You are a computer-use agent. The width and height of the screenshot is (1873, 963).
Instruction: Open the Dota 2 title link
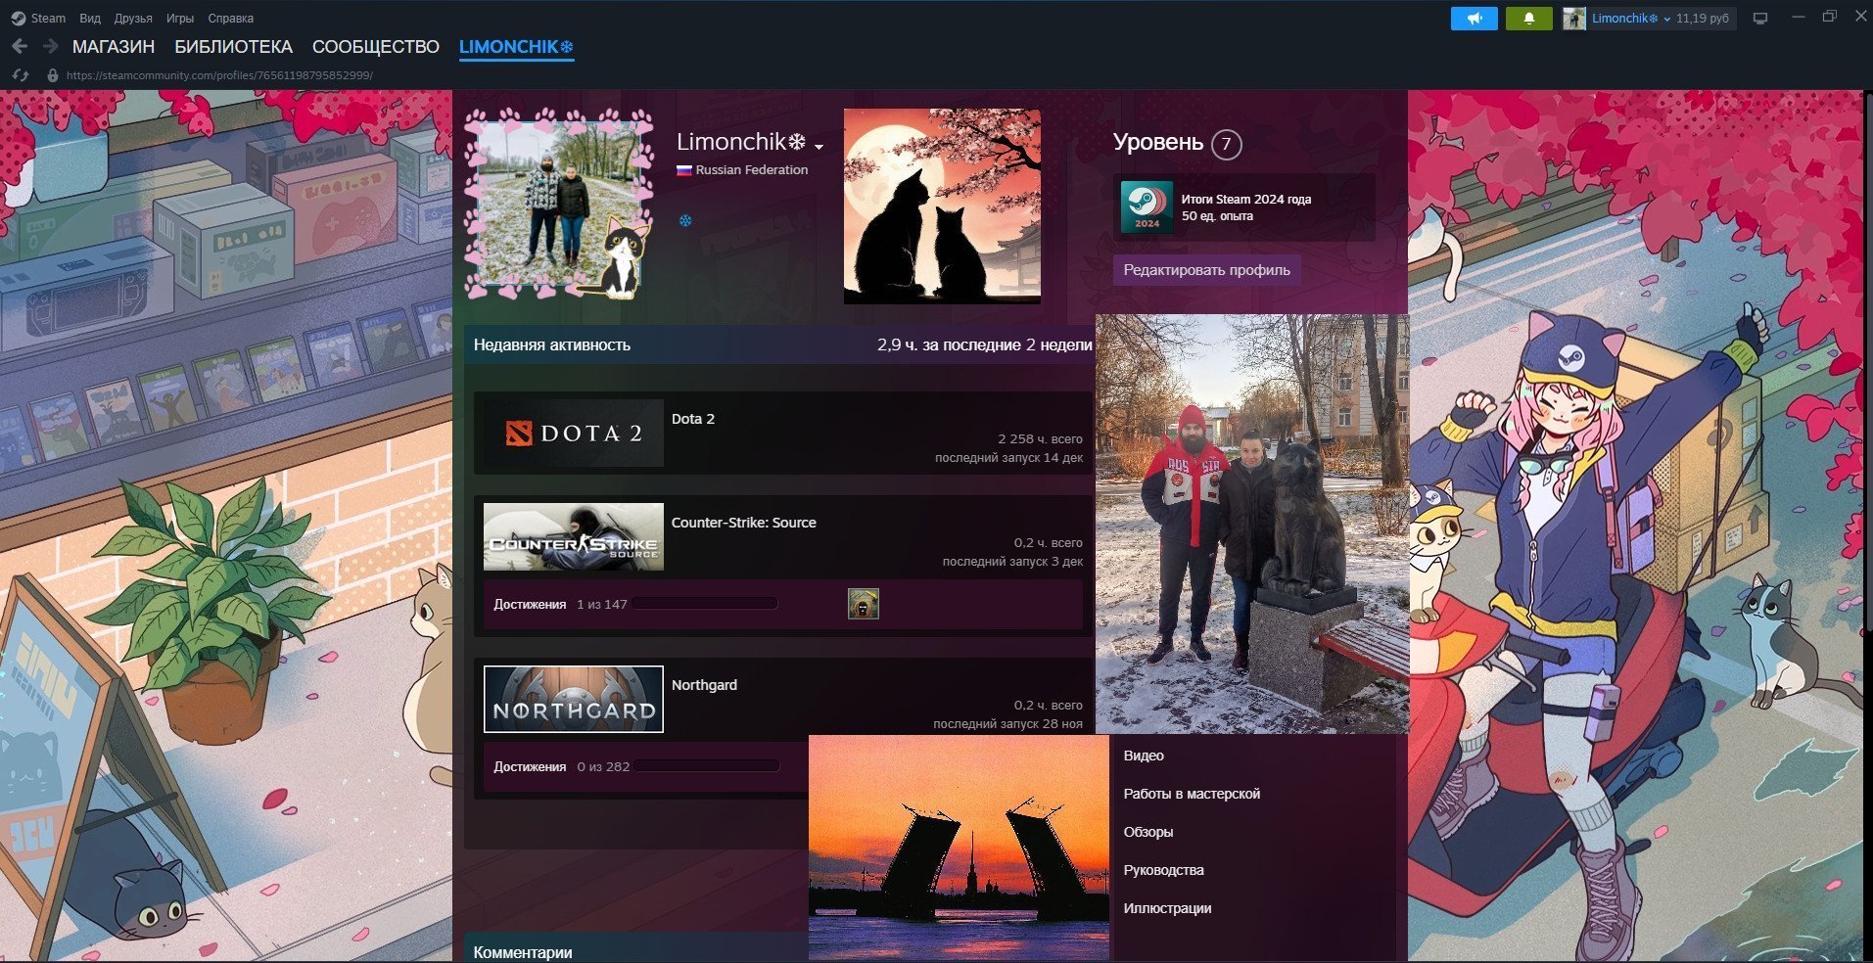[693, 419]
